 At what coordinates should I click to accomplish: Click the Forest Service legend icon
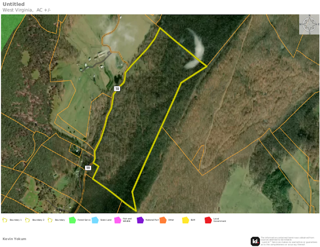[72, 220]
